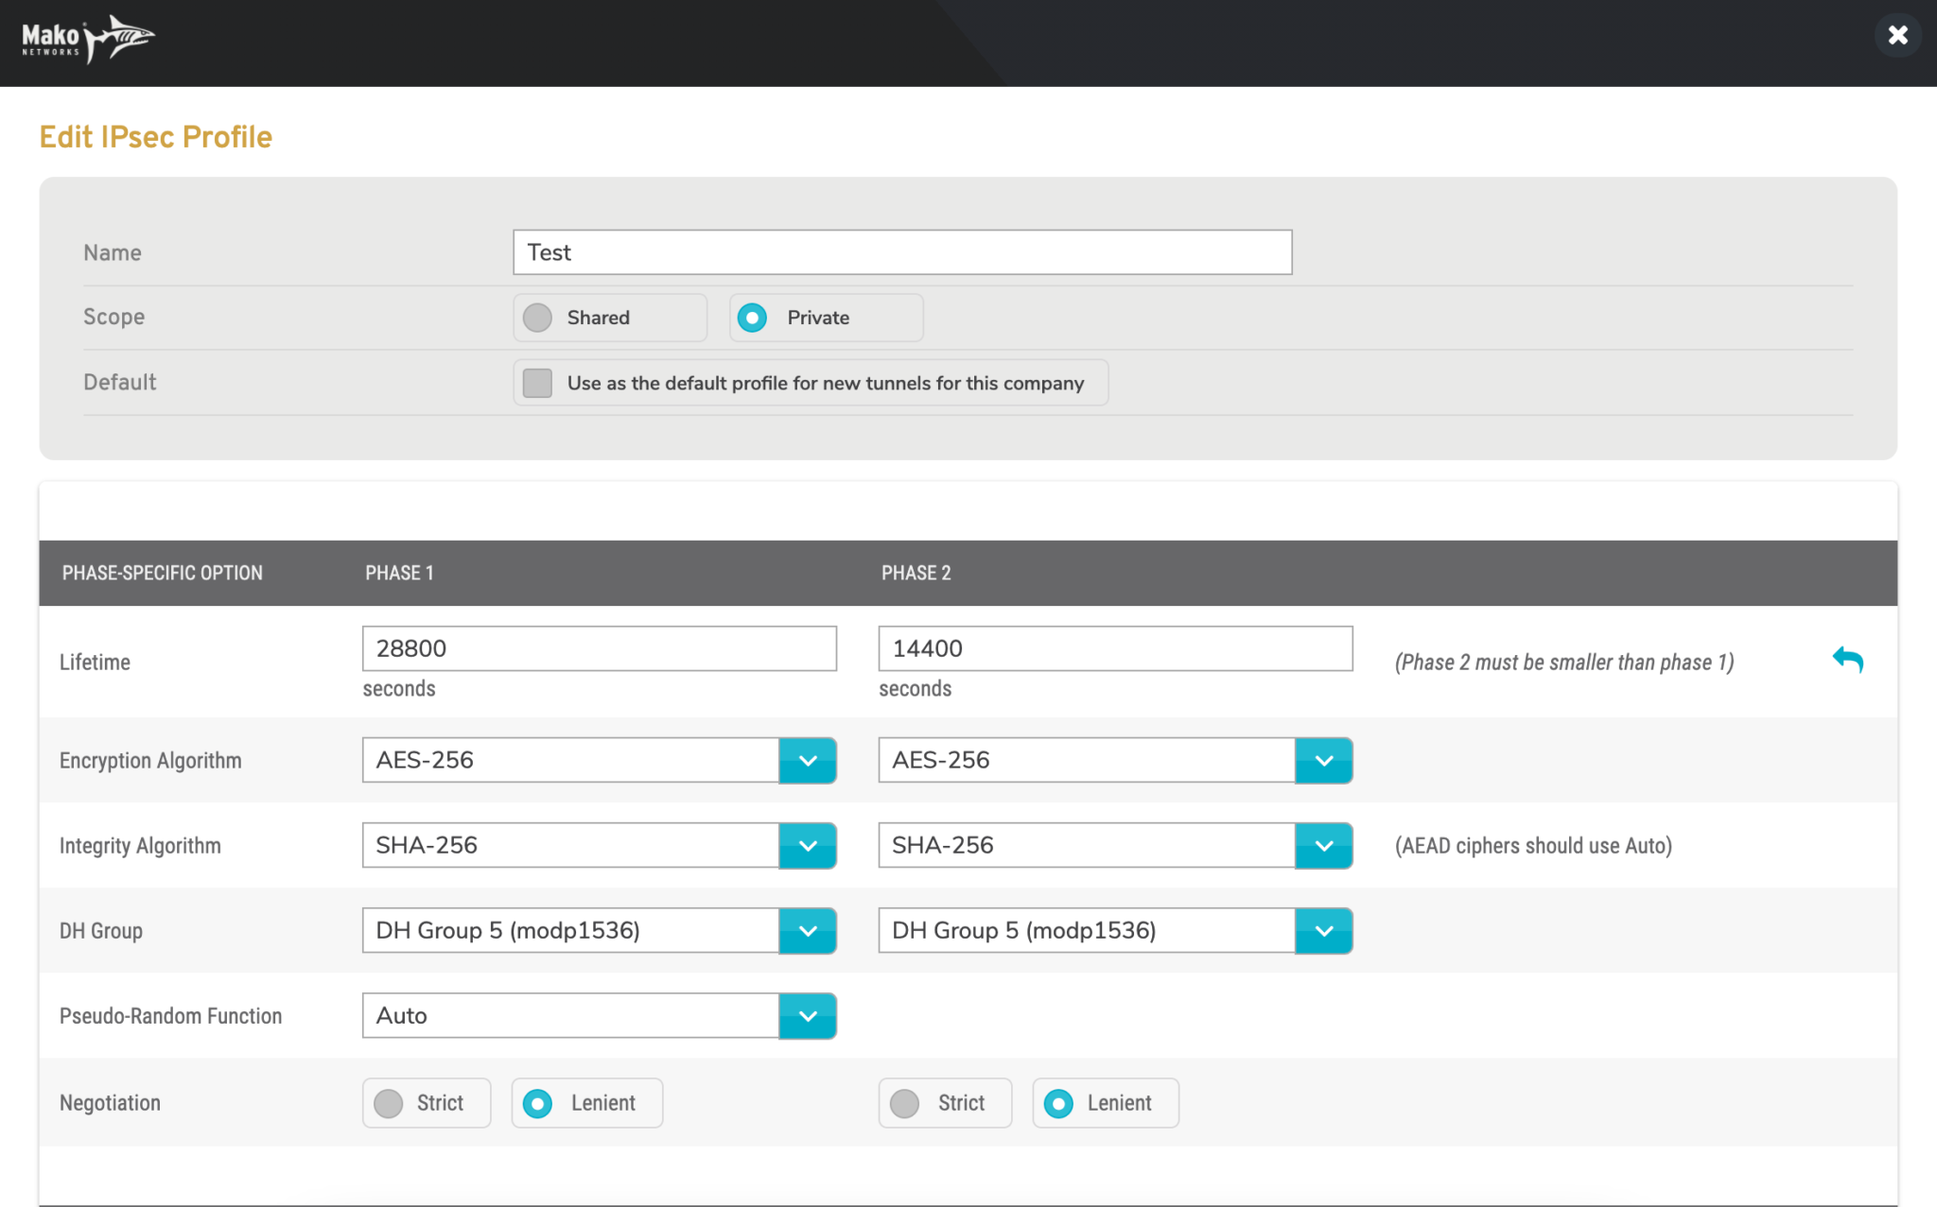Select Private scope

tap(753, 318)
